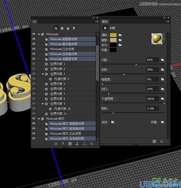This screenshot has height=188, width=181.
Task: Open 法线 normal map folder
Action: tap(113, 122)
